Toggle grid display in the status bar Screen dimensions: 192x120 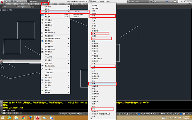click(x=81, y=114)
